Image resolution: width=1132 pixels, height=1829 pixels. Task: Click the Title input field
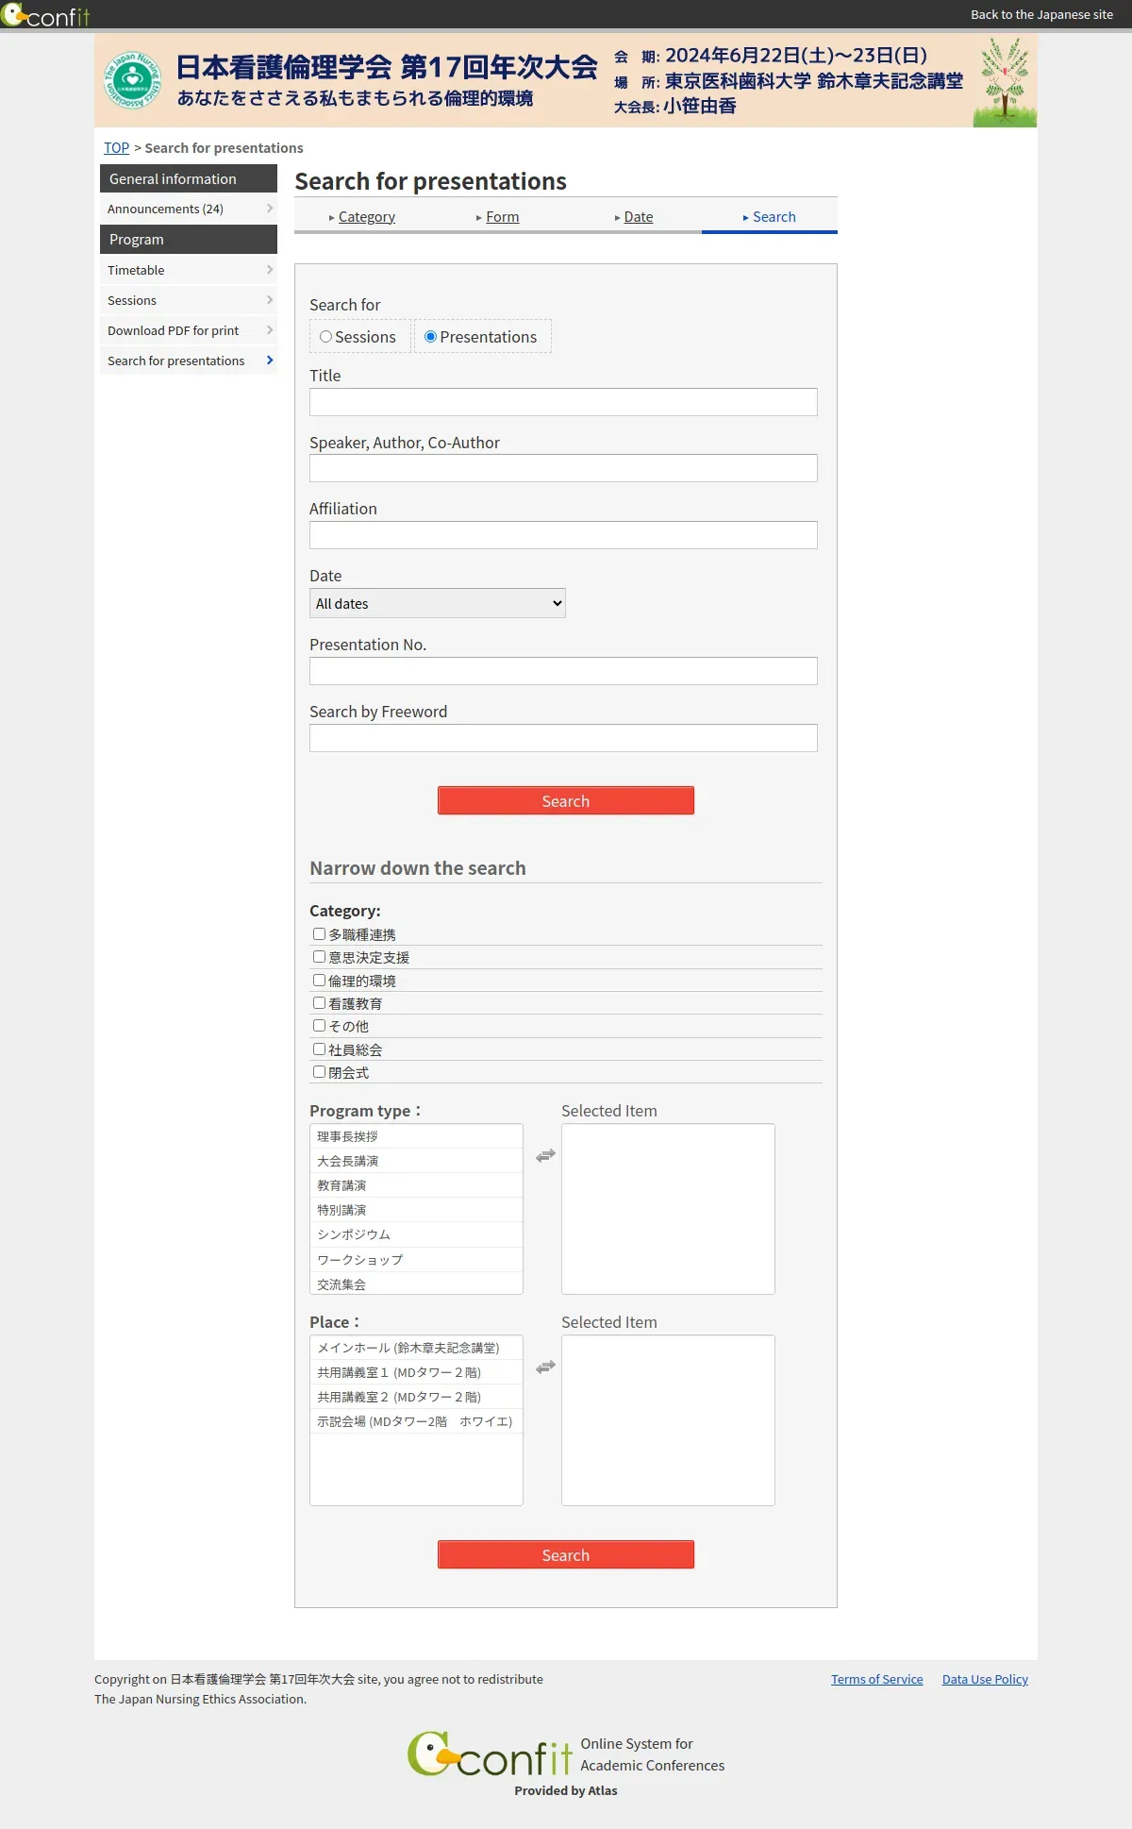(563, 402)
